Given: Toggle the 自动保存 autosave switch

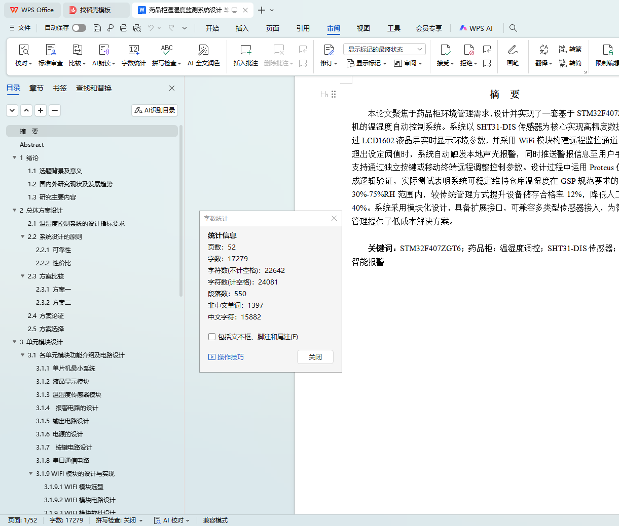Looking at the screenshot, I should click(79, 28).
